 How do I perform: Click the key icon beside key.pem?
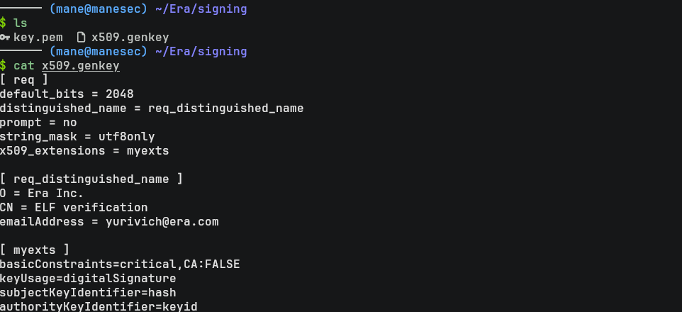(6, 37)
